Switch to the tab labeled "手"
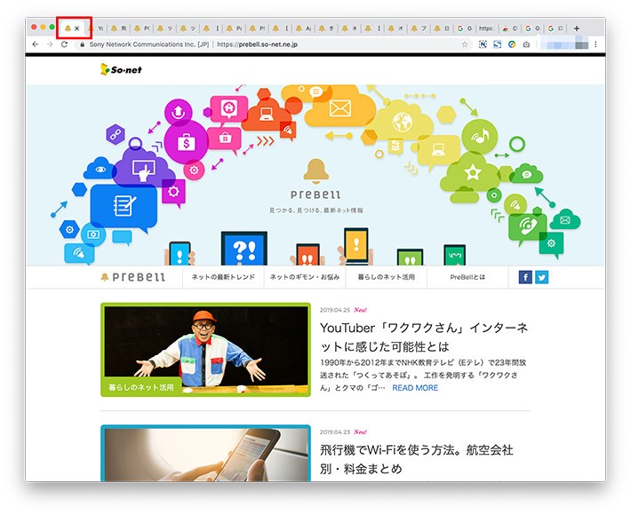631x515 pixels. 326,28
